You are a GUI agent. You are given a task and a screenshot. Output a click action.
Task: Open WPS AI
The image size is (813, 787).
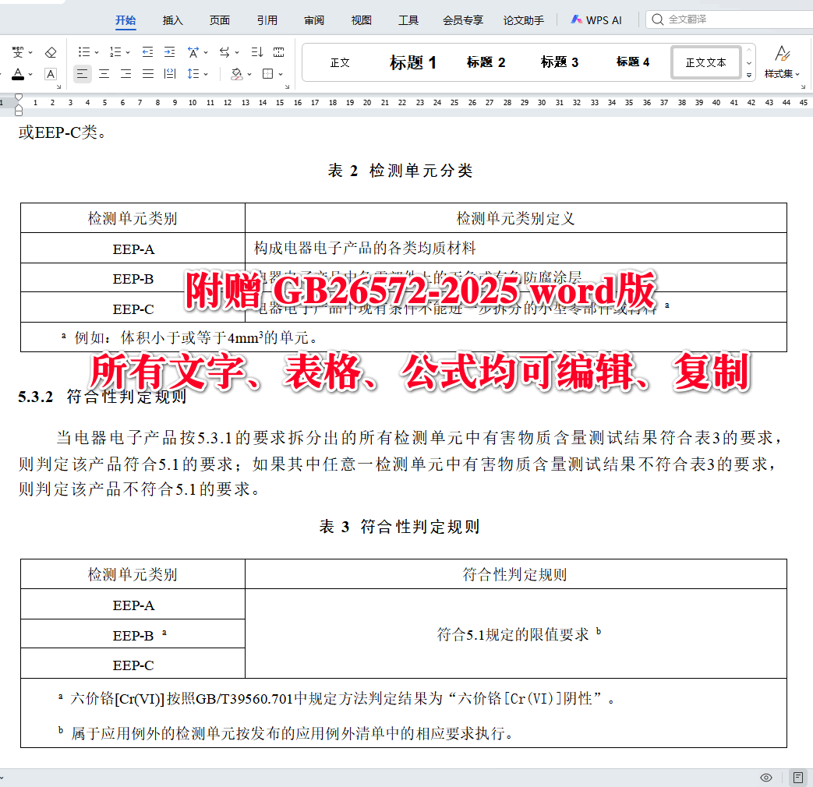click(x=596, y=20)
